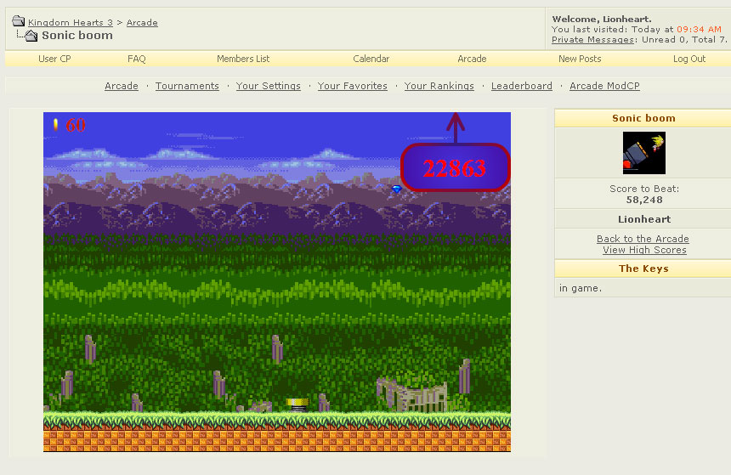
Task: Click Back to the Arcade link
Action: (643, 239)
